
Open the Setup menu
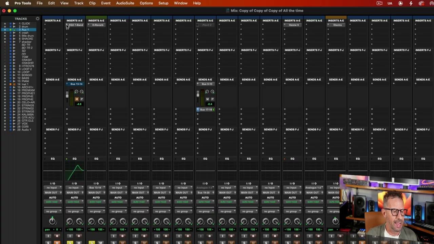click(x=163, y=3)
